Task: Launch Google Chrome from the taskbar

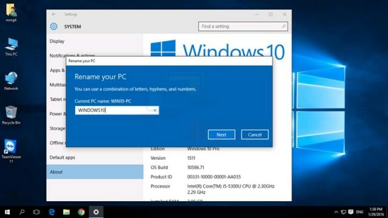Action: pos(81,212)
